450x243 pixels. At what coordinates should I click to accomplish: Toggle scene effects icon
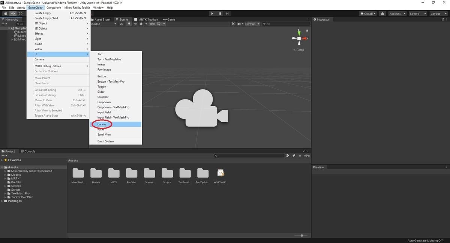coord(141,24)
